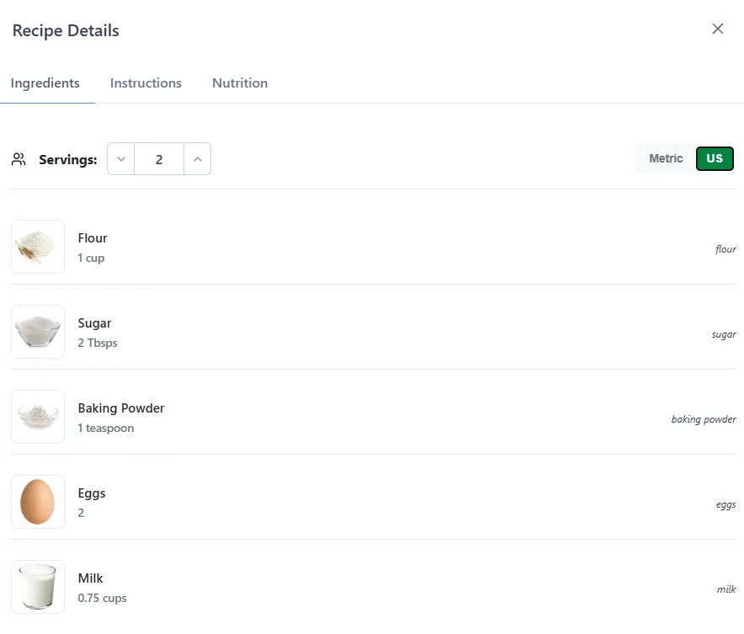The width and height of the screenshot is (744, 634).
Task: Enable US units
Action: [x=714, y=158]
